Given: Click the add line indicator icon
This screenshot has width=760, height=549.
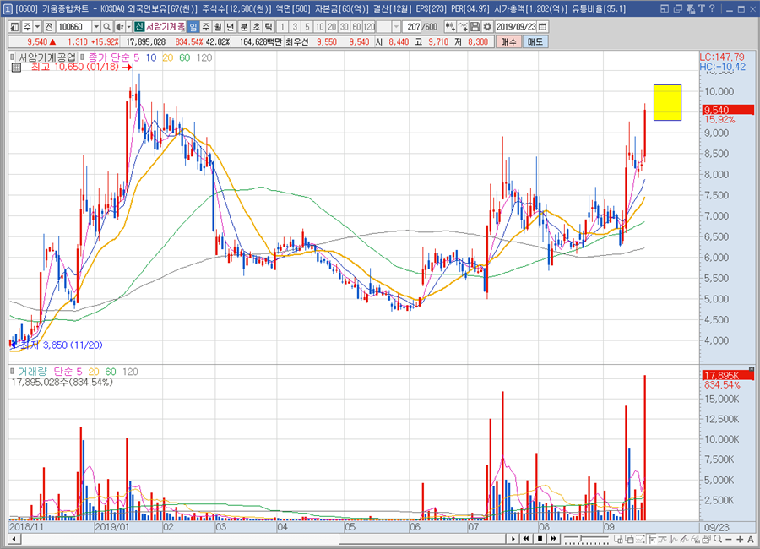Looking at the screenshot, I should 463,27.
